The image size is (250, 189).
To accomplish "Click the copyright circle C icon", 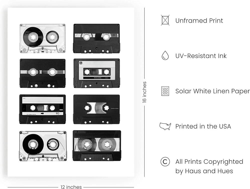I will click(165, 162).
